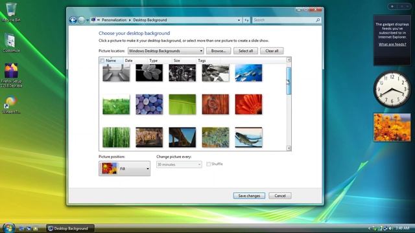Select the blue fish school wallpaper

[248, 72]
